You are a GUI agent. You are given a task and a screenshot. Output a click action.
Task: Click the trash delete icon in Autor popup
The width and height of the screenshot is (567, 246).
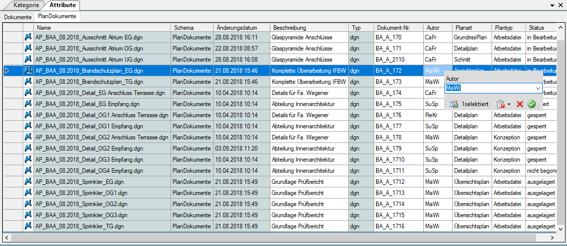pyautogui.click(x=500, y=104)
